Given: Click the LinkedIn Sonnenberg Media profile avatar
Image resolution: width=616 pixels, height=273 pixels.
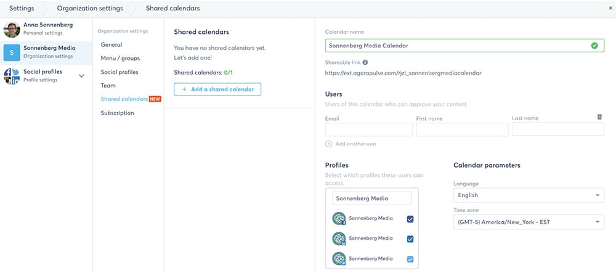Looking at the screenshot, I should tap(339, 238).
